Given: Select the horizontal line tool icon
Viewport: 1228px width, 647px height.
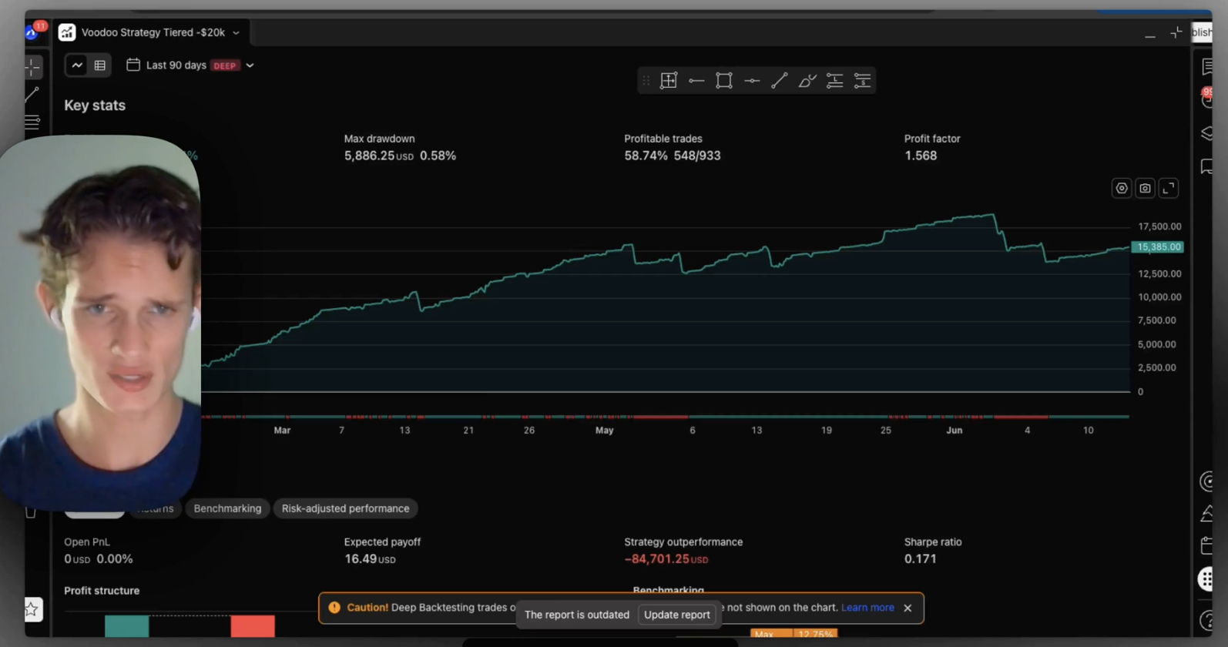Looking at the screenshot, I should point(752,80).
